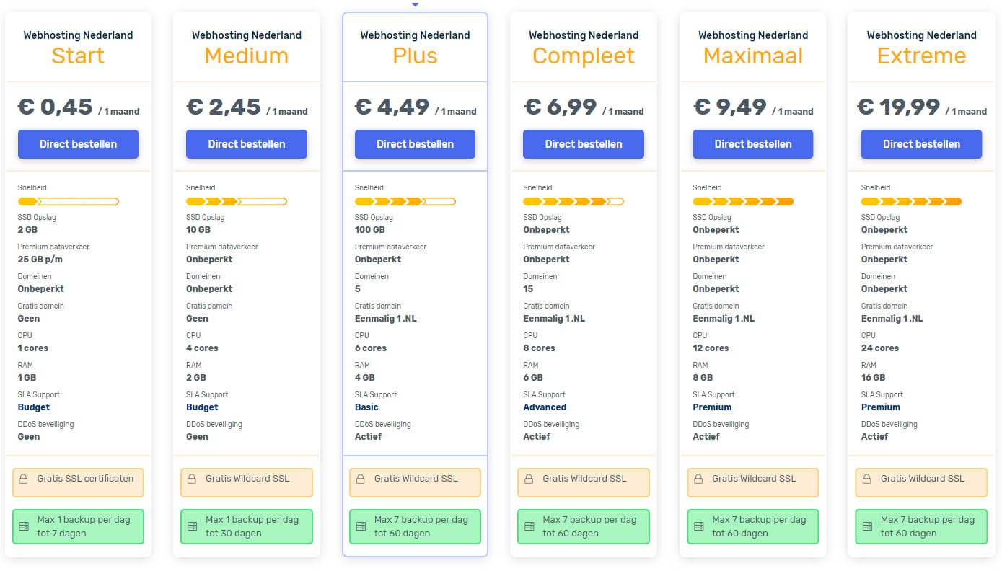Open the Advanced SLA Support link
Screen dimensions: 1002x571
point(545,407)
